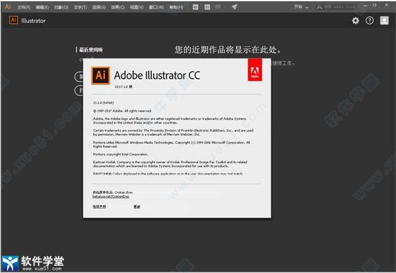The width and height of the screenshot is (396, 273).
Task: Open the 文字(T) menu
Action: point(80,7)
